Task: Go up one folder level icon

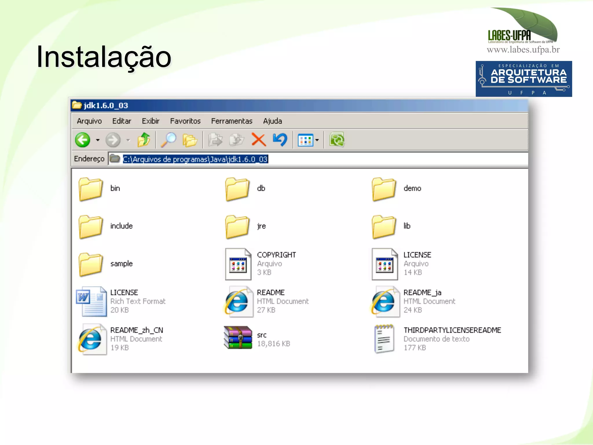Action: tap(144, 140)
